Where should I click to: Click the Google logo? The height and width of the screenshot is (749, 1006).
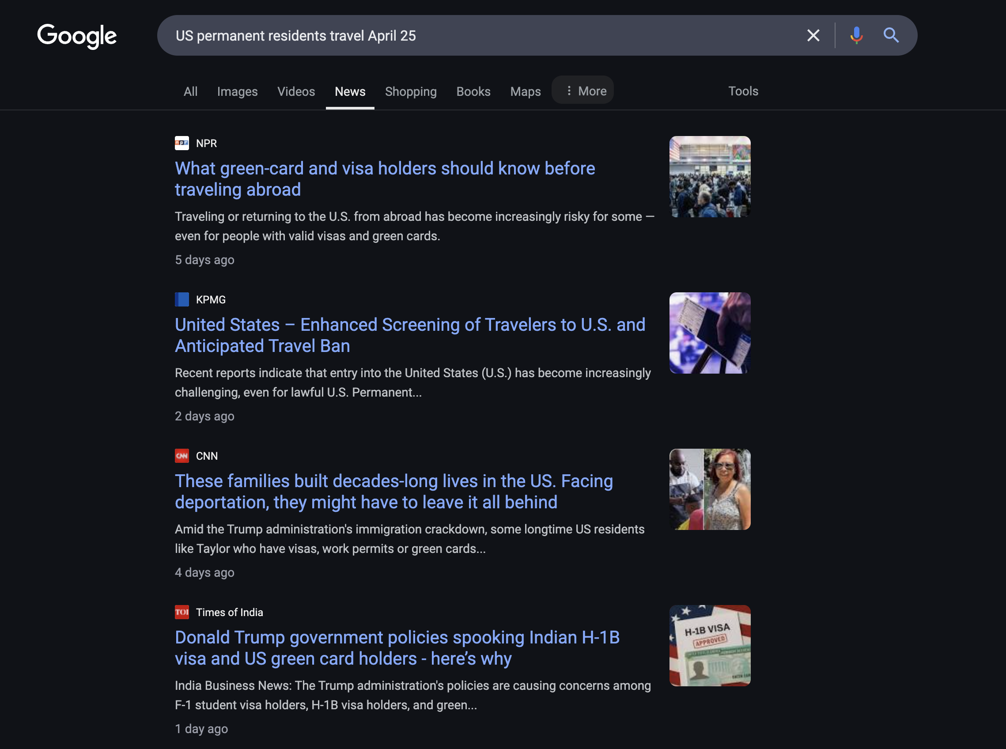pos(76,36)
